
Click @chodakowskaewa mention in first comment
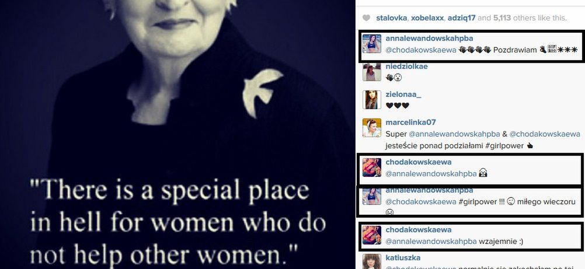[x=421, y=50]
